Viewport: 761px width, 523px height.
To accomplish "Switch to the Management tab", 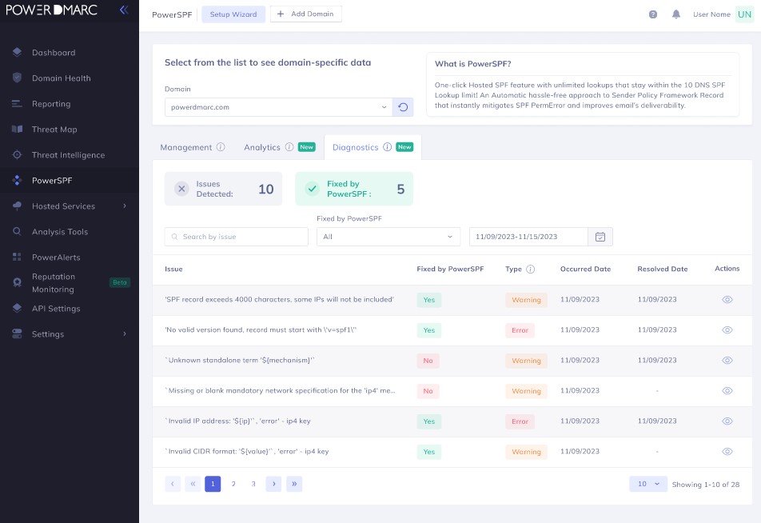I will click(x=186, y=147).
